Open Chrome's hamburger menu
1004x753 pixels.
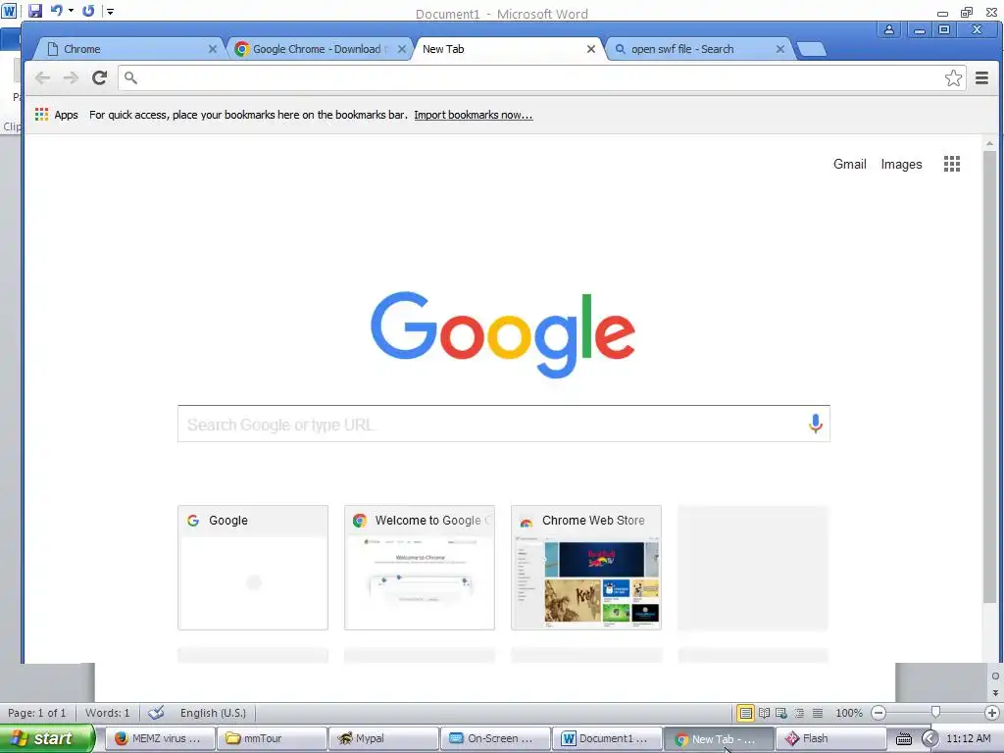click(981, 78)
